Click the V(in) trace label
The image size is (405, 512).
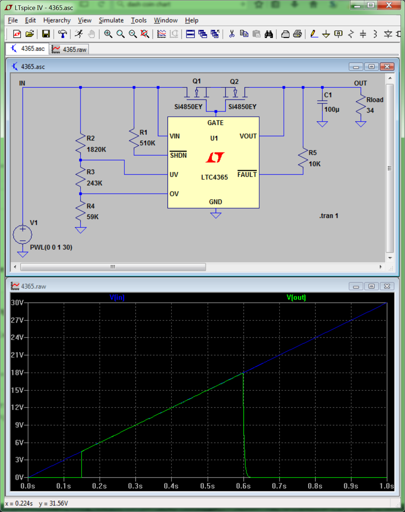pos(117,297)
